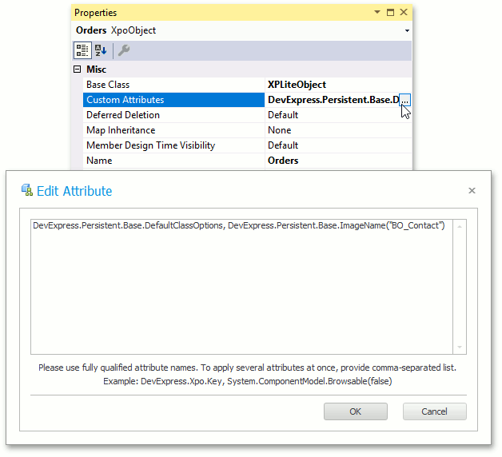502x457 pixels.
Task: Click the example hint text line
Action: tap(248, 381)
